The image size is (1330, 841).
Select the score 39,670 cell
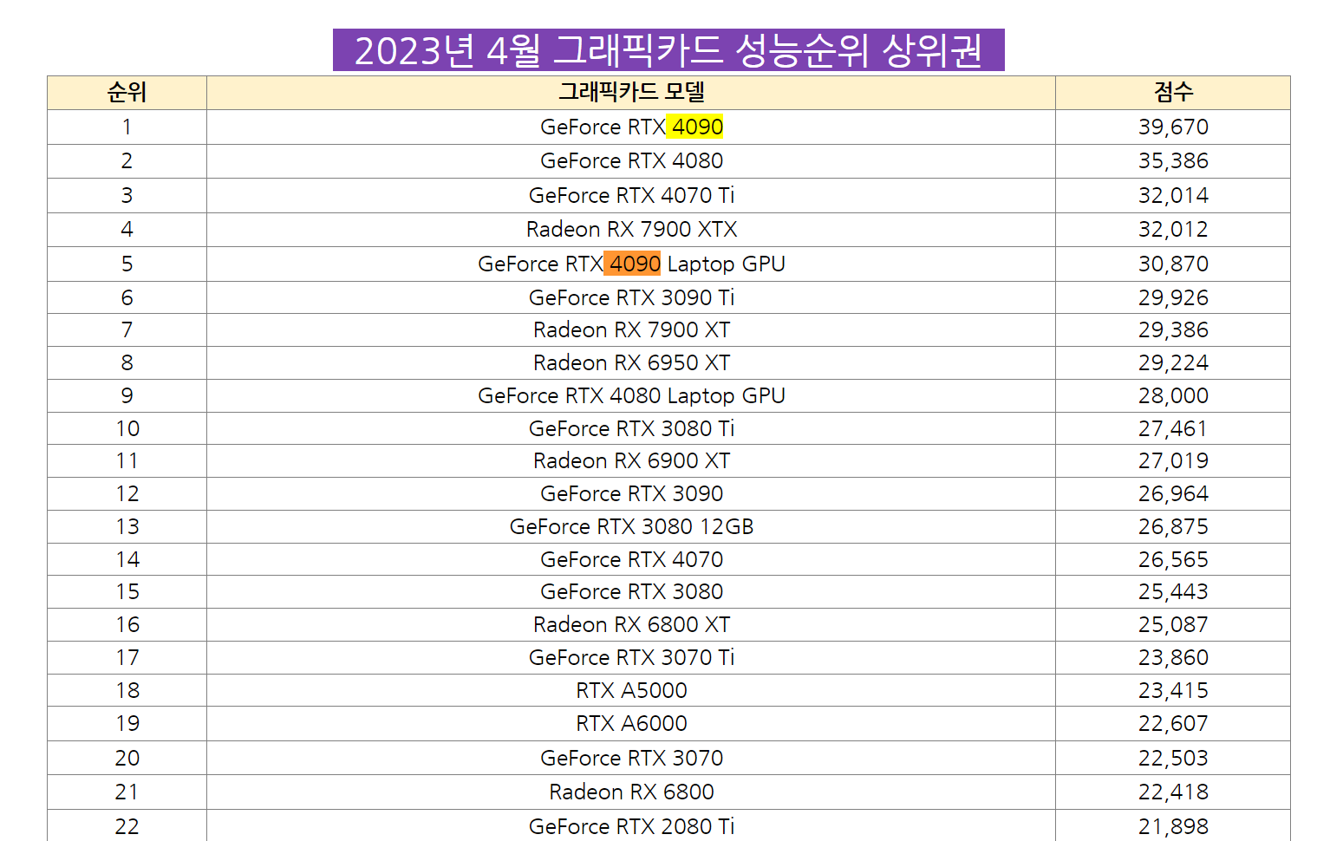(x=1172, y=127)
